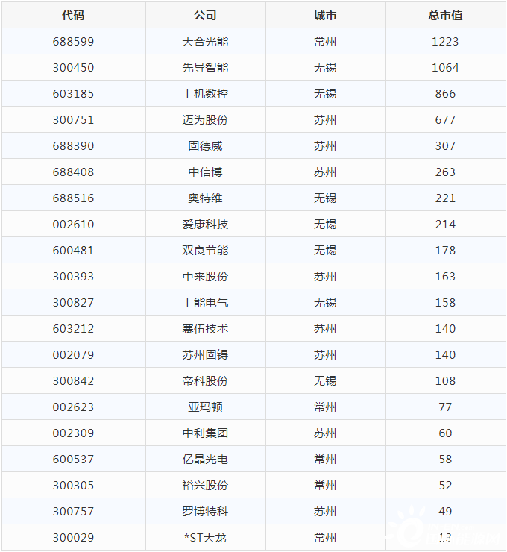This screenshot has height=552, width=507.
Task: Select stock code 002623
Action: pos(73,407)
